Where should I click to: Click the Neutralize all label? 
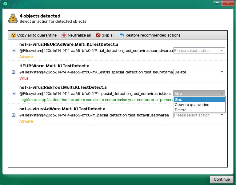[x=79, y=35]
